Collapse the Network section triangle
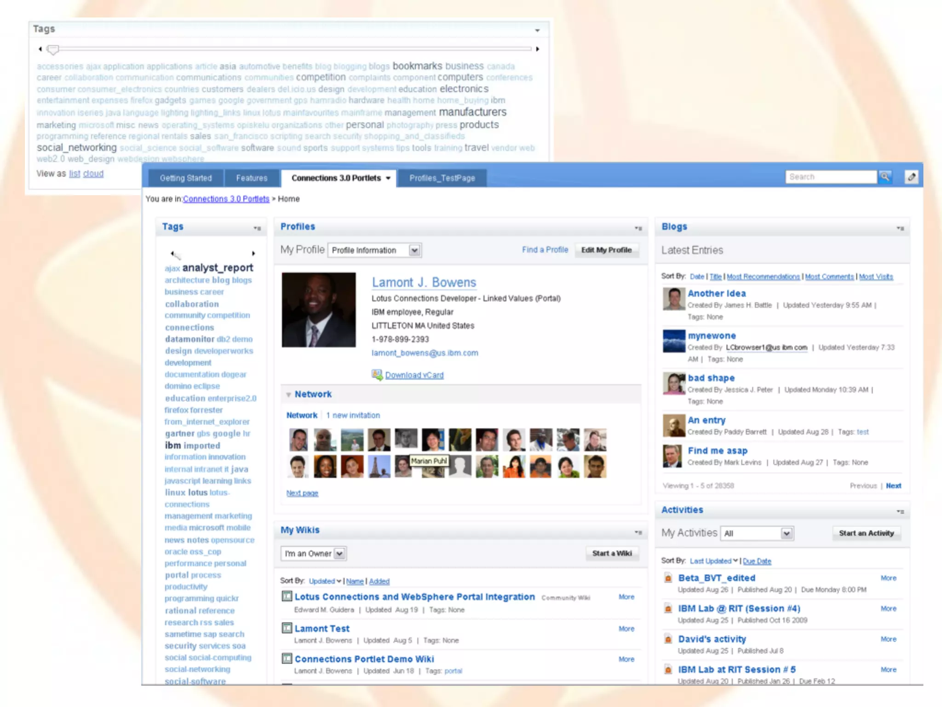The image size is (942, 707). pyautogui.click(x=288, y=394)
